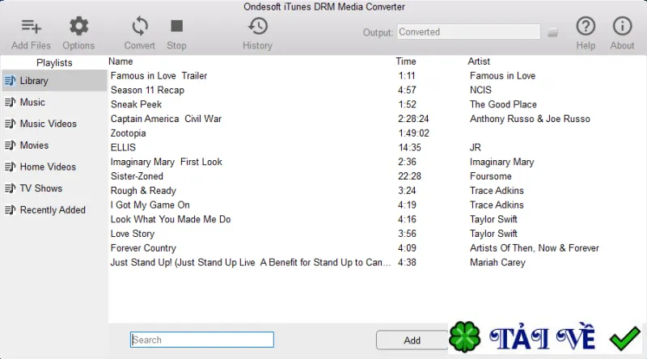
Task: Click the 1:49:02 time cell
Action: 413,133
